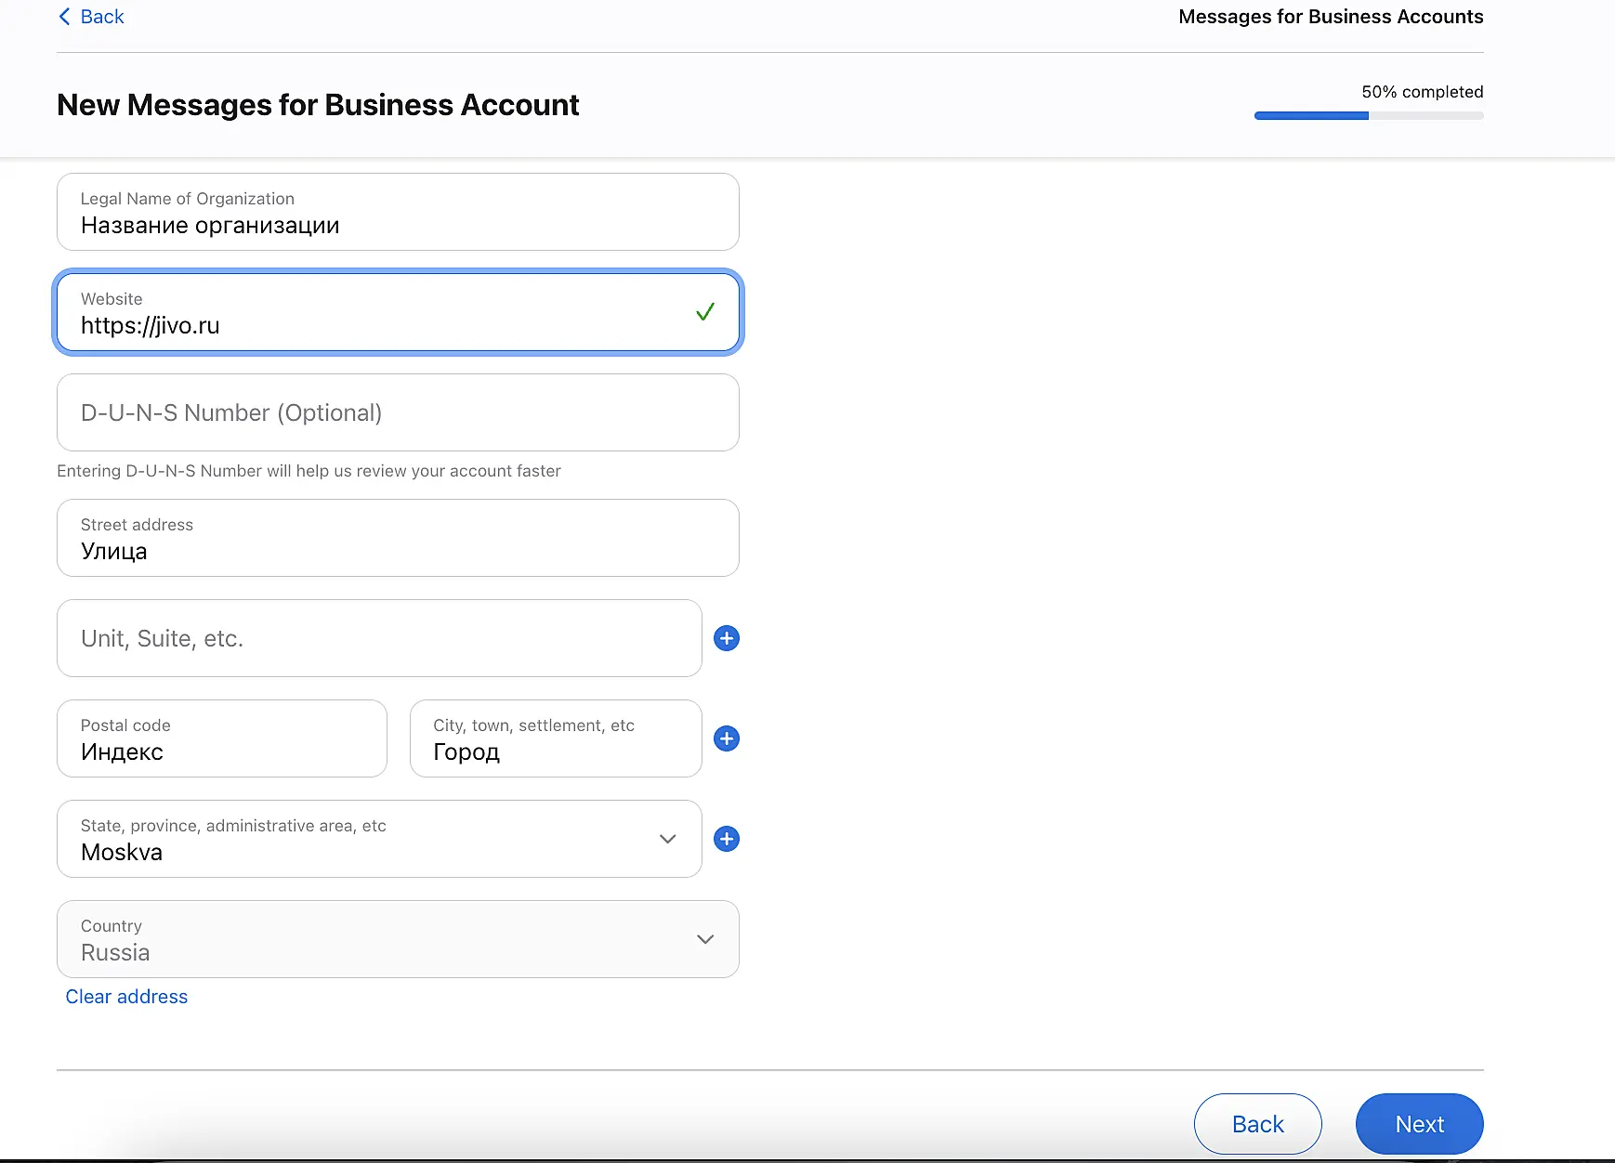
Task: Click into the Website input field
Action: (372, 313)
